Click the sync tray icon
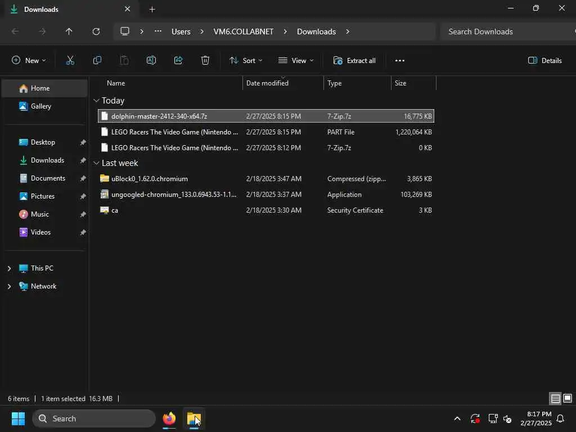The height and width of the screenshot is (432, 576). [x=475, y=418]
